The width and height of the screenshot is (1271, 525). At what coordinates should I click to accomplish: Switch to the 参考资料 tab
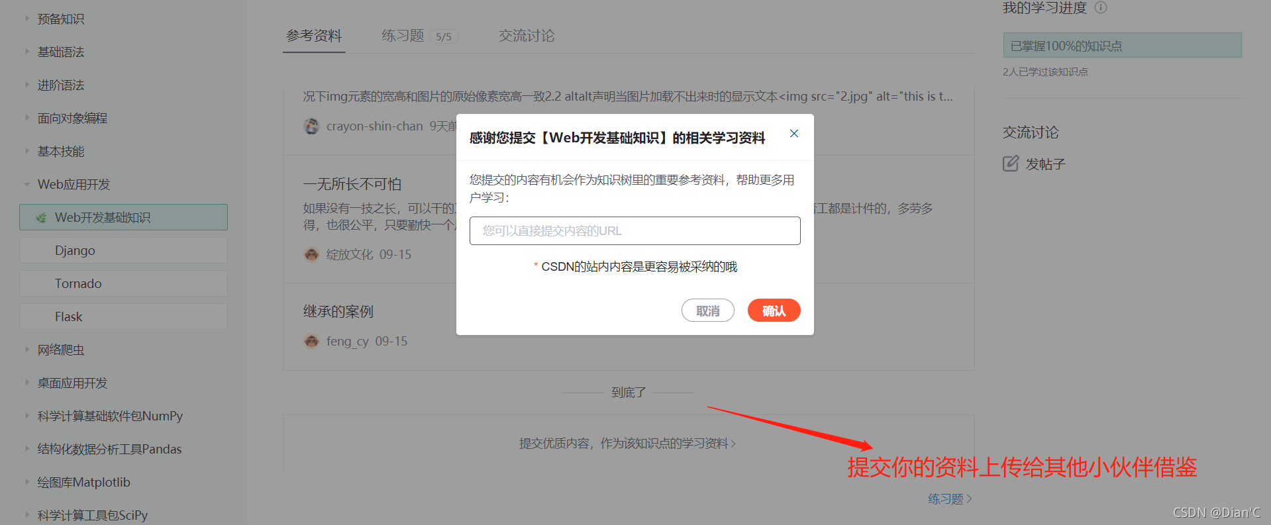(314, 36)
